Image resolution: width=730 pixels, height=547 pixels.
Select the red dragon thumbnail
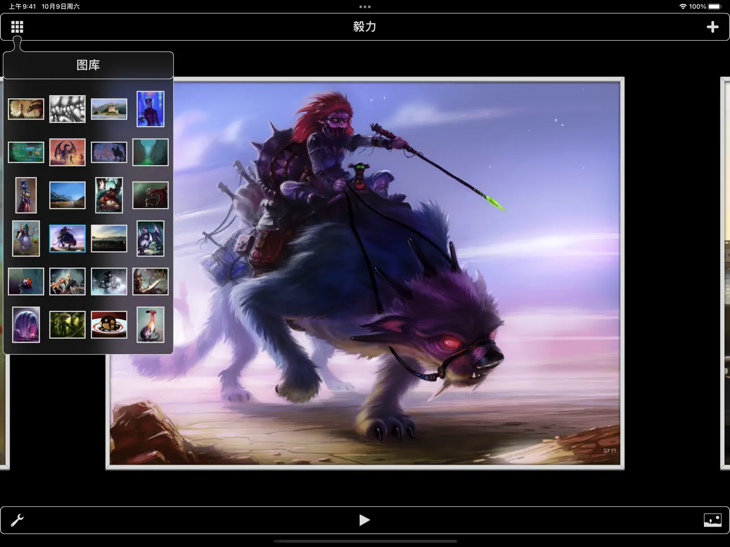coord(67,152)
